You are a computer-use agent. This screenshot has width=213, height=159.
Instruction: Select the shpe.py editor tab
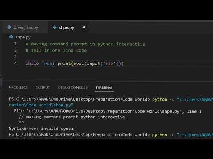[x=68, y=27]
